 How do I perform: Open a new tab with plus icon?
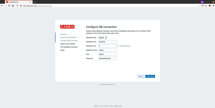point(35,2)
